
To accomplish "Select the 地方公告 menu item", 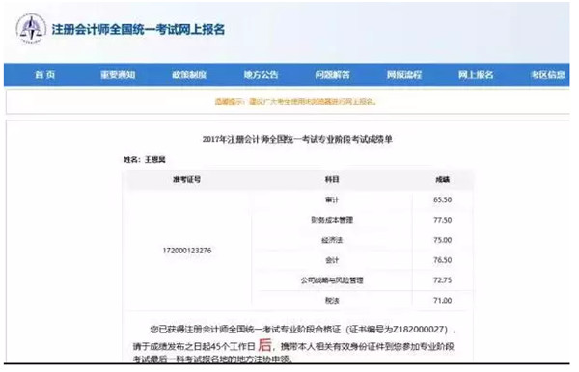I will pos(261,75).
